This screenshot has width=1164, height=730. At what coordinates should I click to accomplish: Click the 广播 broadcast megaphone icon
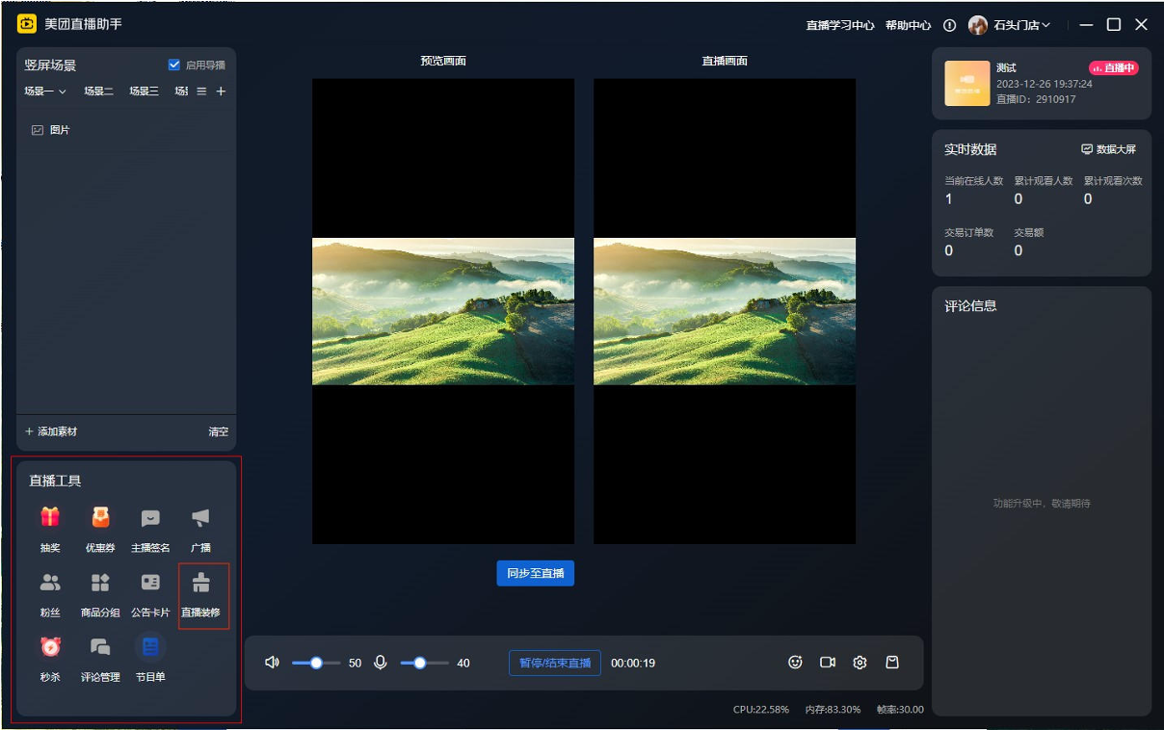tap(200, 518)
